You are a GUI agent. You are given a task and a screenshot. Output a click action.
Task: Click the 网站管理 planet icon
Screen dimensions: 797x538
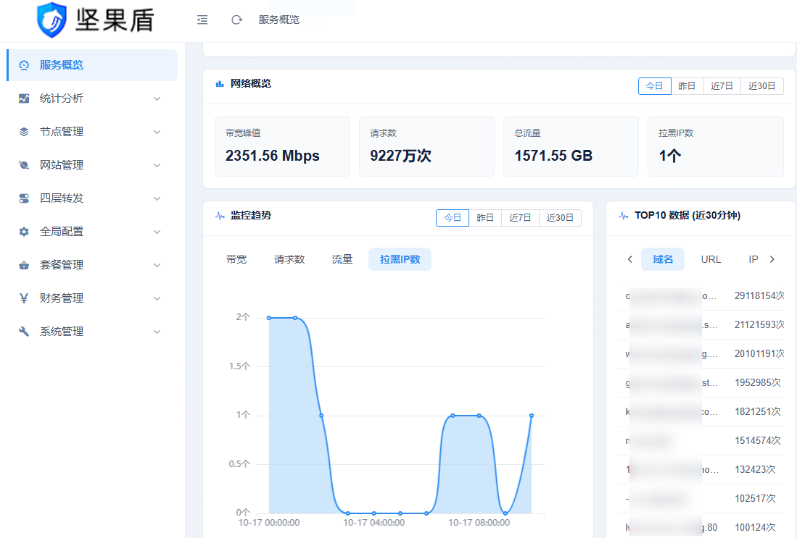point(24,165)
